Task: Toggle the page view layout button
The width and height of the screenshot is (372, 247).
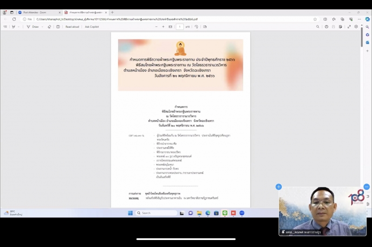Action: 205,27
